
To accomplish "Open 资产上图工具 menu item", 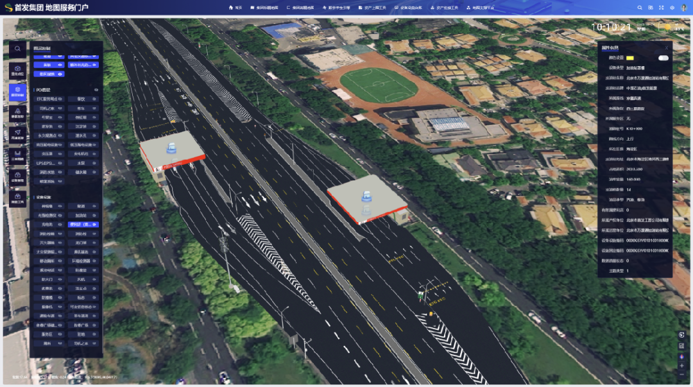I will 372,8.
